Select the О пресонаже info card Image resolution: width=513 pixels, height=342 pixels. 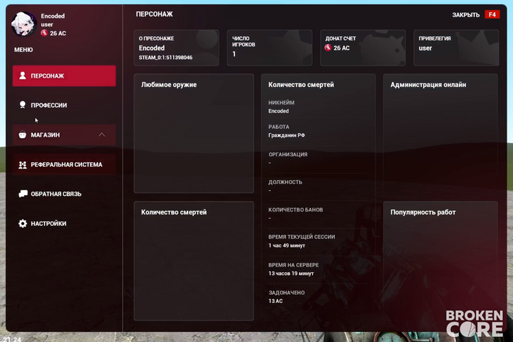pyautogui.click(x=177, y=48)
